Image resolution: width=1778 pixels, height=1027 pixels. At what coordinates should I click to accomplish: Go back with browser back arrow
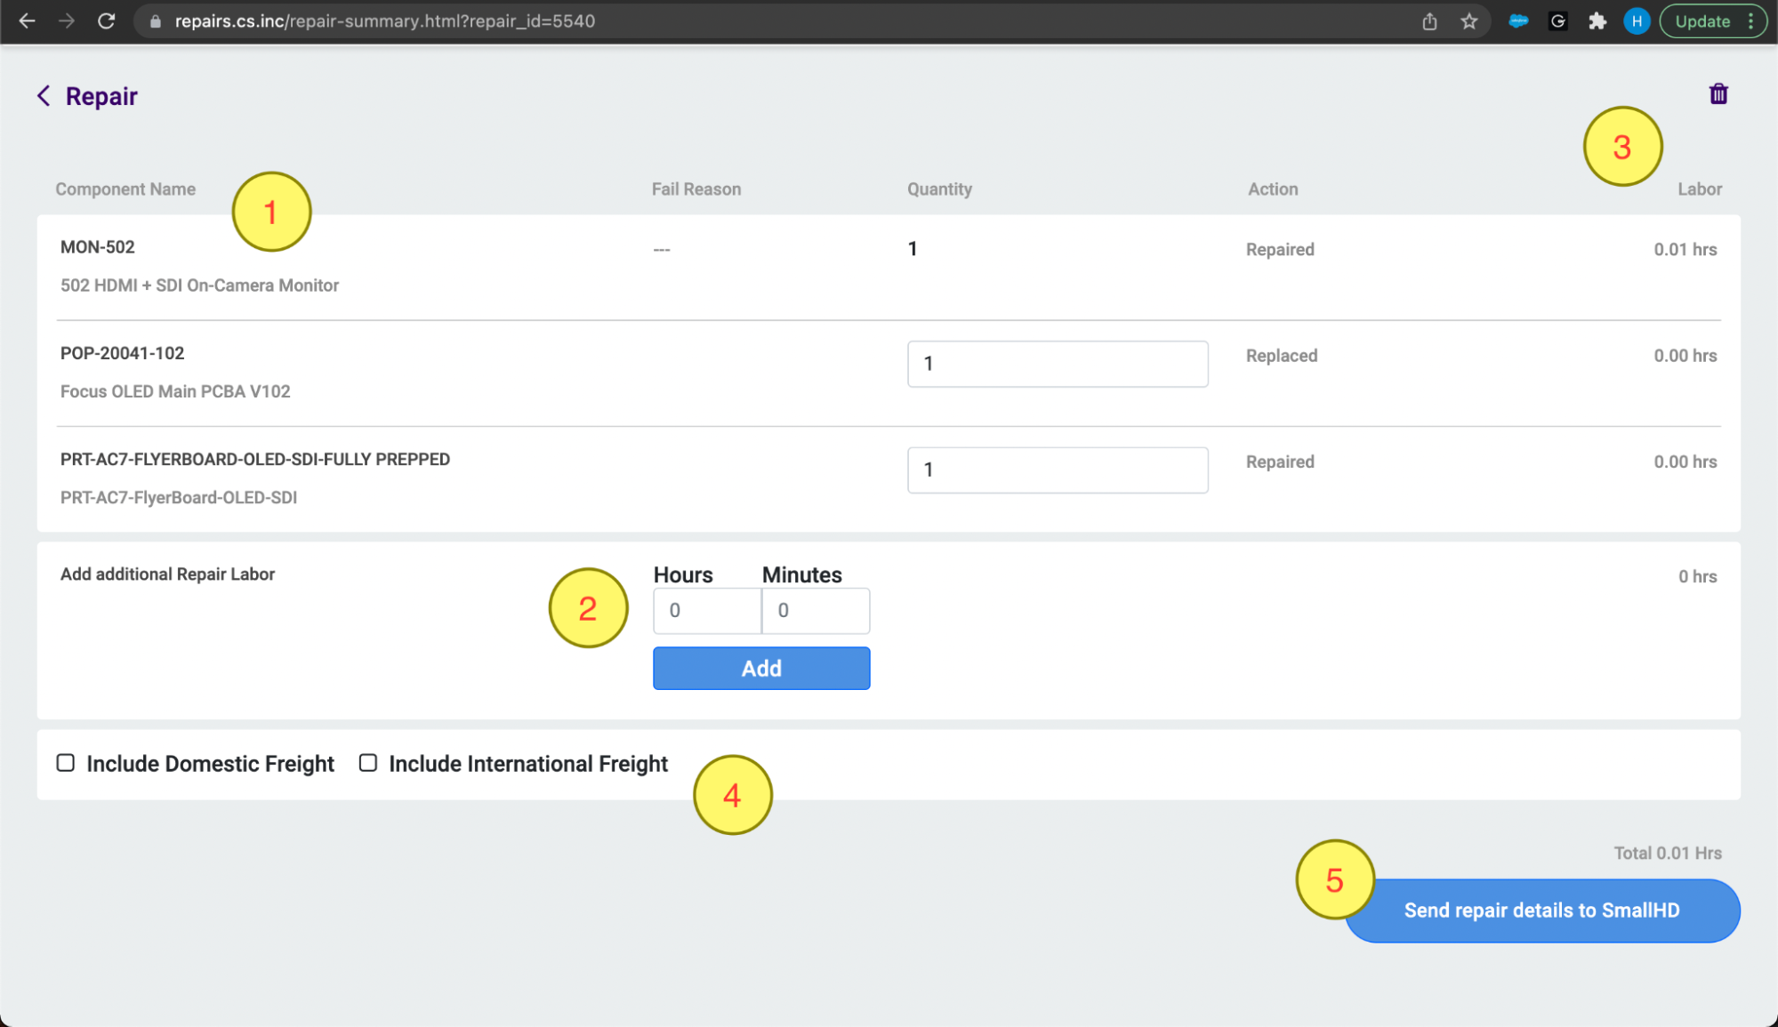pos(27,21)
